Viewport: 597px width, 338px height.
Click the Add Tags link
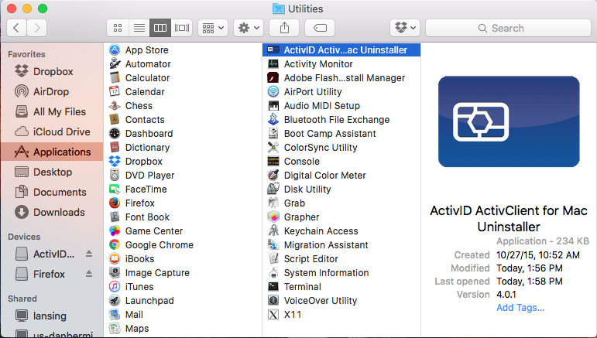click(x=520, y=307)
